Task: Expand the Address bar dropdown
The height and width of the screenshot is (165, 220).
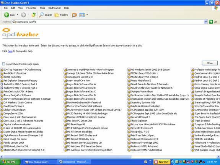Action: 205,22
